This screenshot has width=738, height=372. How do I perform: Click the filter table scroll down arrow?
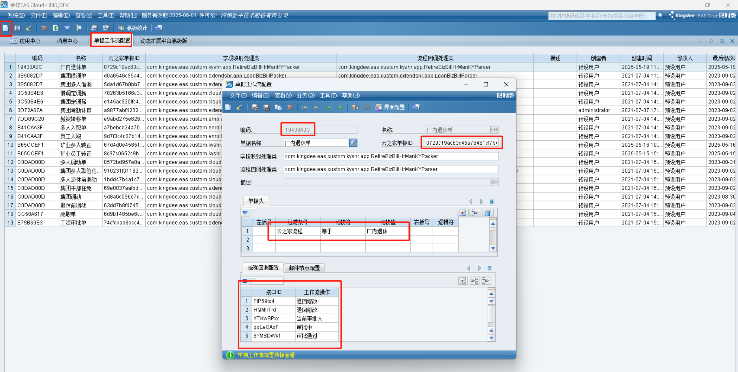(x=493, y=248)
